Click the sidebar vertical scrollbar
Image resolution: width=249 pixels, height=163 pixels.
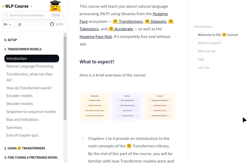(65, 77)
